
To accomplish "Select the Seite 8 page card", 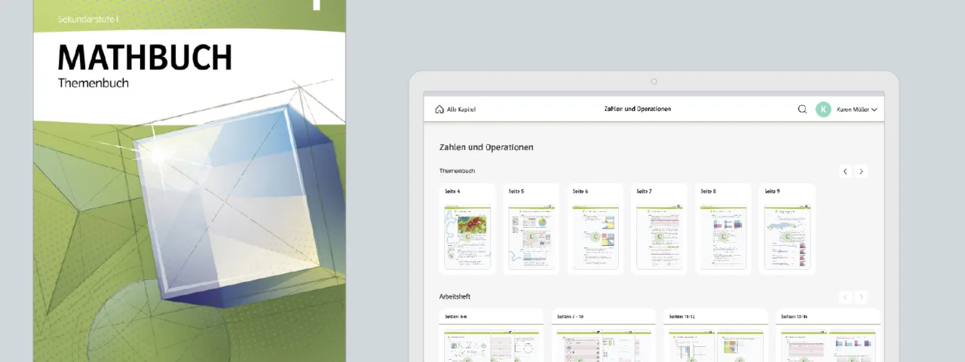I will pyautogui.click(x=723, y=230).
